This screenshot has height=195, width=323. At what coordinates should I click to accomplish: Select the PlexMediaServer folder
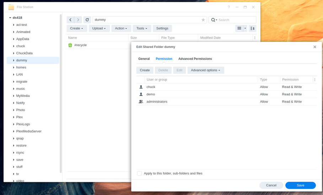29,131
